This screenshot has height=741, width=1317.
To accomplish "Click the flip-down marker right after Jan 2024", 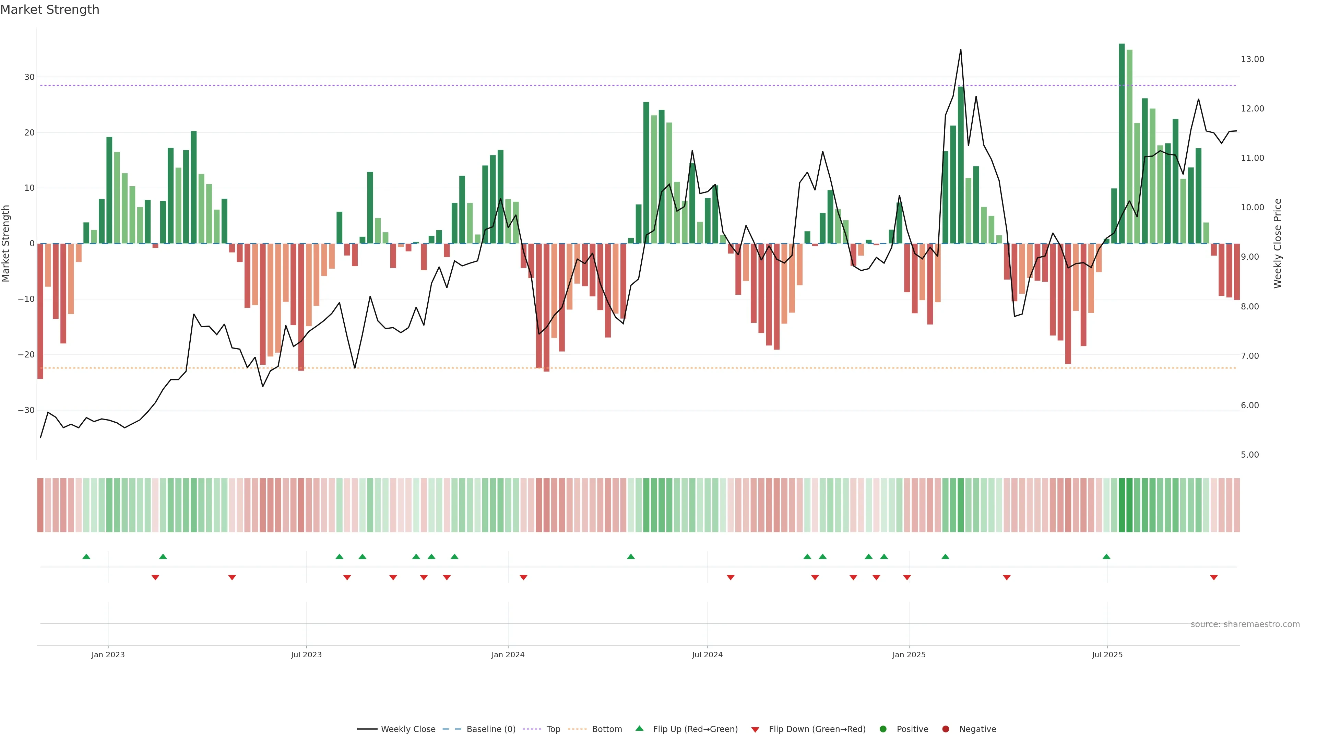I will click(x=523, y=577).
